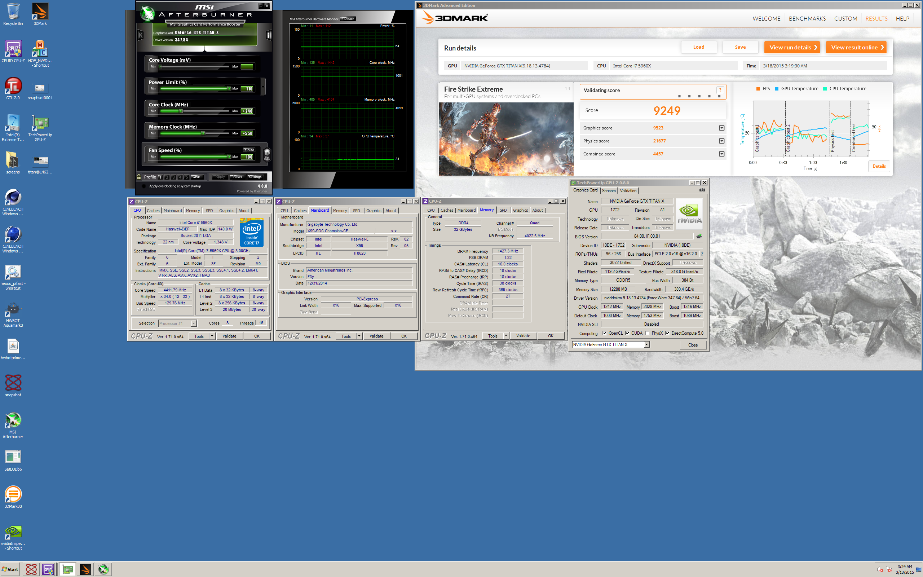Viewport: 923px width, 577px height.
Task: Open Tools dropdown arrow in Mainboard CPU-Z window
Action: pyautogui.click(x=359, y=336)
